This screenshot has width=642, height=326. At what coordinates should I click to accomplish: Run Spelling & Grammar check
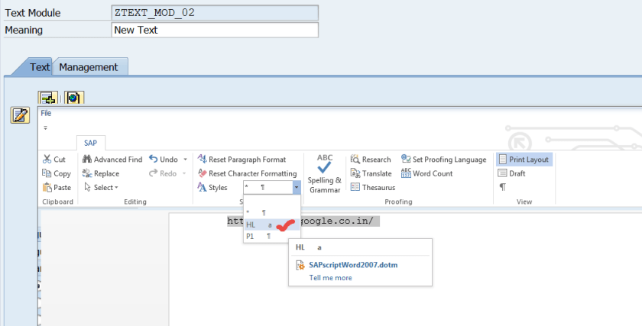(x=324, y=173)
